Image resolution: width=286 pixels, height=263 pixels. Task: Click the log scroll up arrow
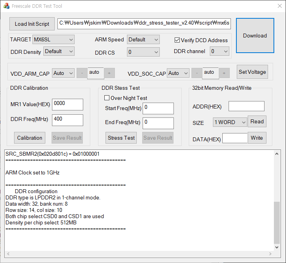coord(277,154)
